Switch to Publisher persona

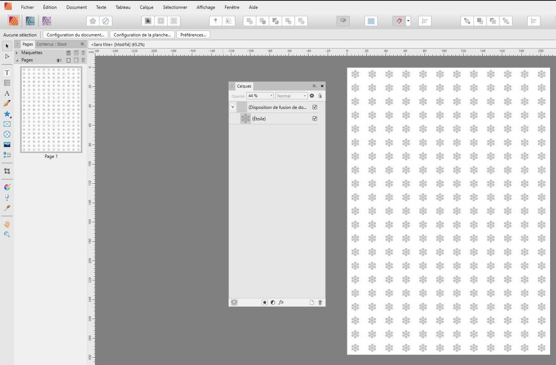click(14, 21)
